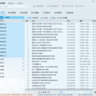This screenshot has width=96, height=96.
Task: Click the 书号 column header
Action: 73,21
